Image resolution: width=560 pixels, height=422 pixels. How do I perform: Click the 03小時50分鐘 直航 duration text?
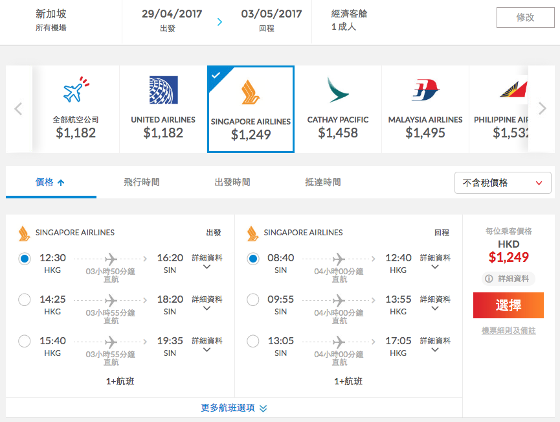(x=110, y=275)
